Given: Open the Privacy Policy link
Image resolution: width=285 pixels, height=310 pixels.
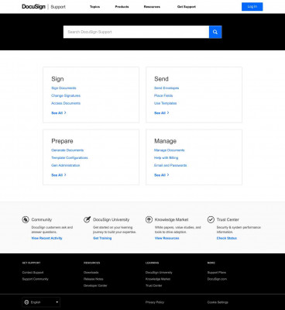Looking at the screenshot, I should pyautogui.click(x=155, y=302).
